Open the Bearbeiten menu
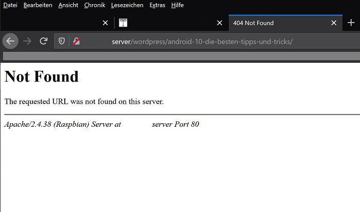Image resolution: width=360 pixels, height=212 pixels. coord(38,5)
